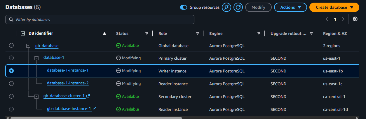366x119 pixels.
Task: Sort by Status column arrow
Action: click(147, 33)
